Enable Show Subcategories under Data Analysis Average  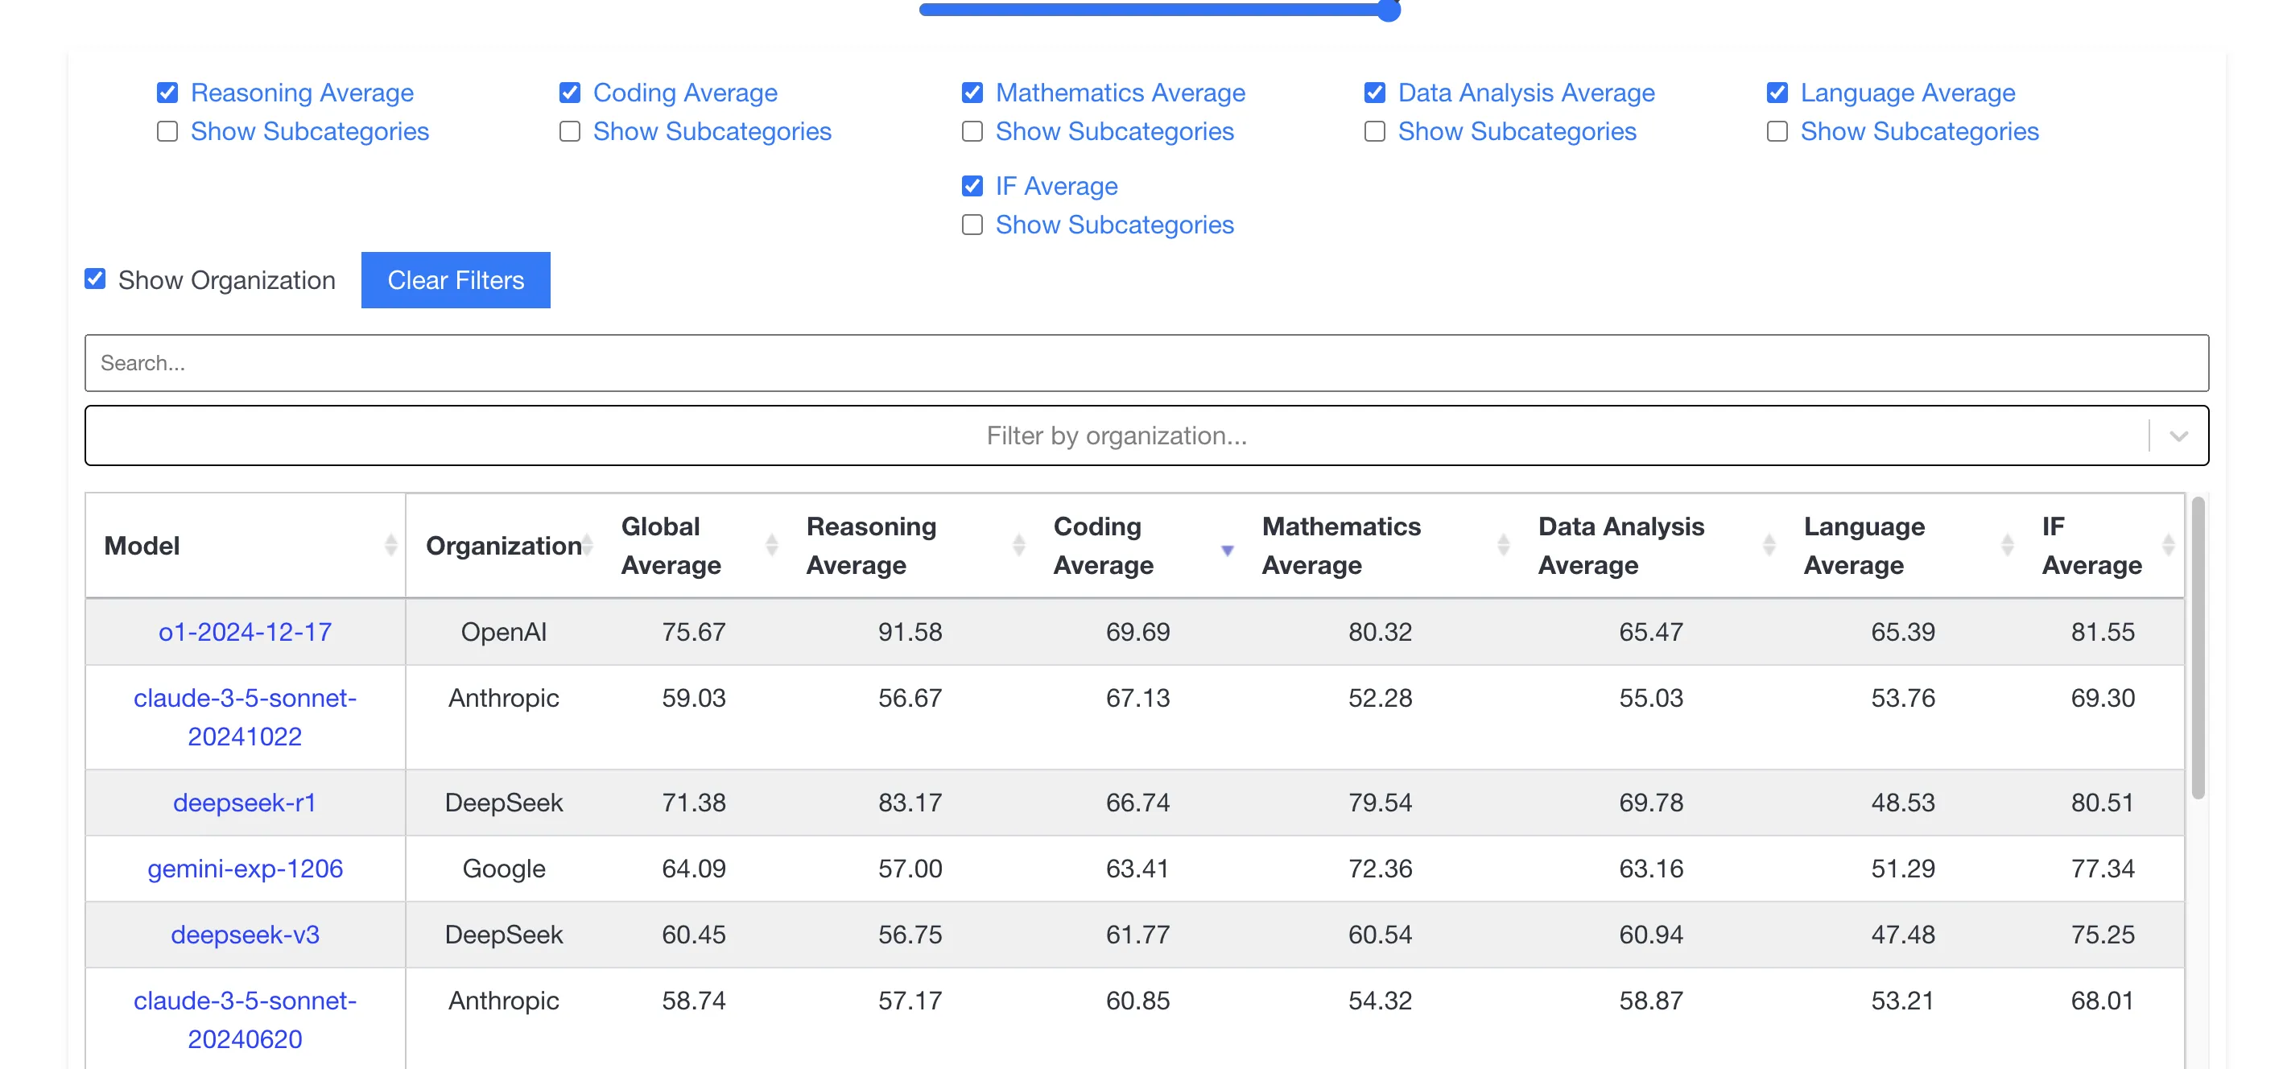click(x=1375, y=131)
